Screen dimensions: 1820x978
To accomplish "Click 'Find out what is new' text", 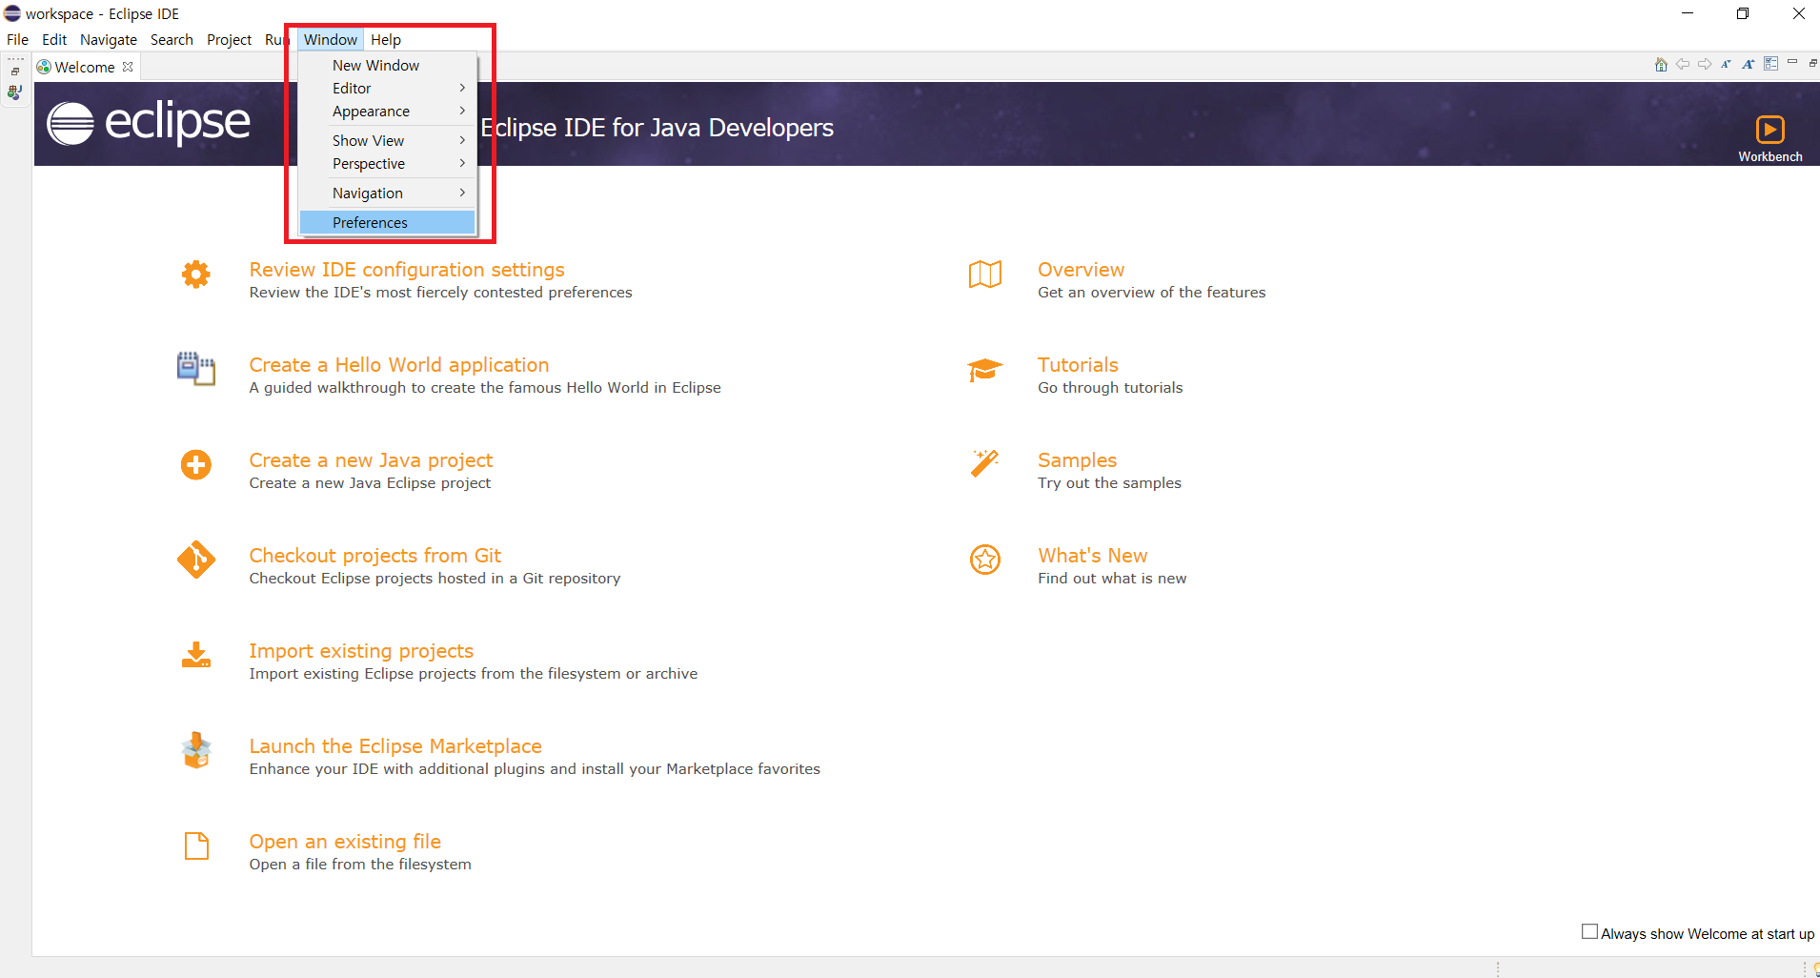I will pos(1112,579).
